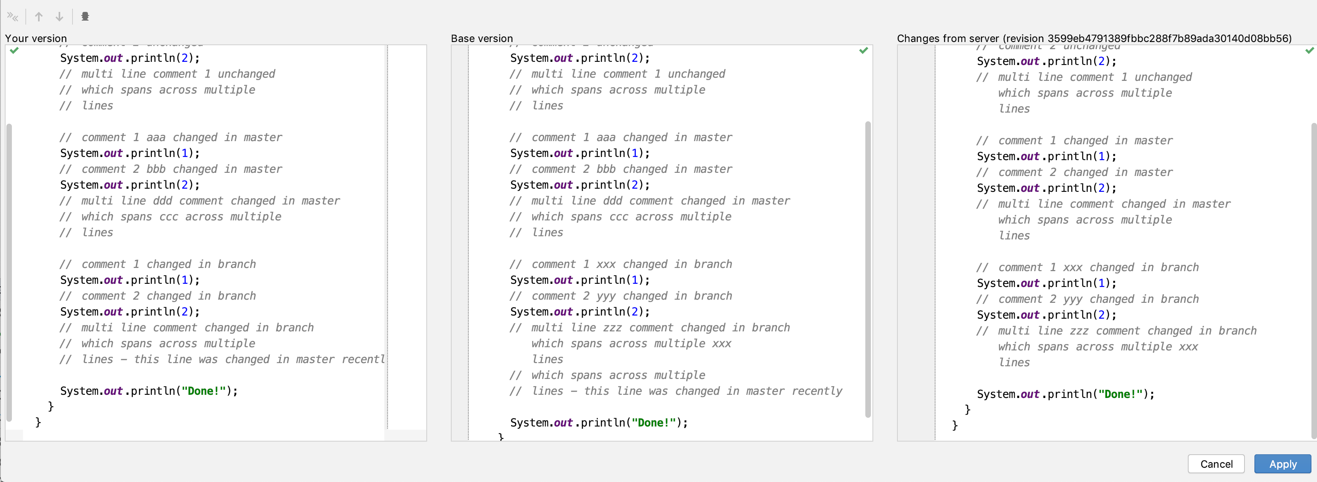This screenshot has width=1317, height=482.
Task: Select the Your version tab label
Action: pos(35,37)
